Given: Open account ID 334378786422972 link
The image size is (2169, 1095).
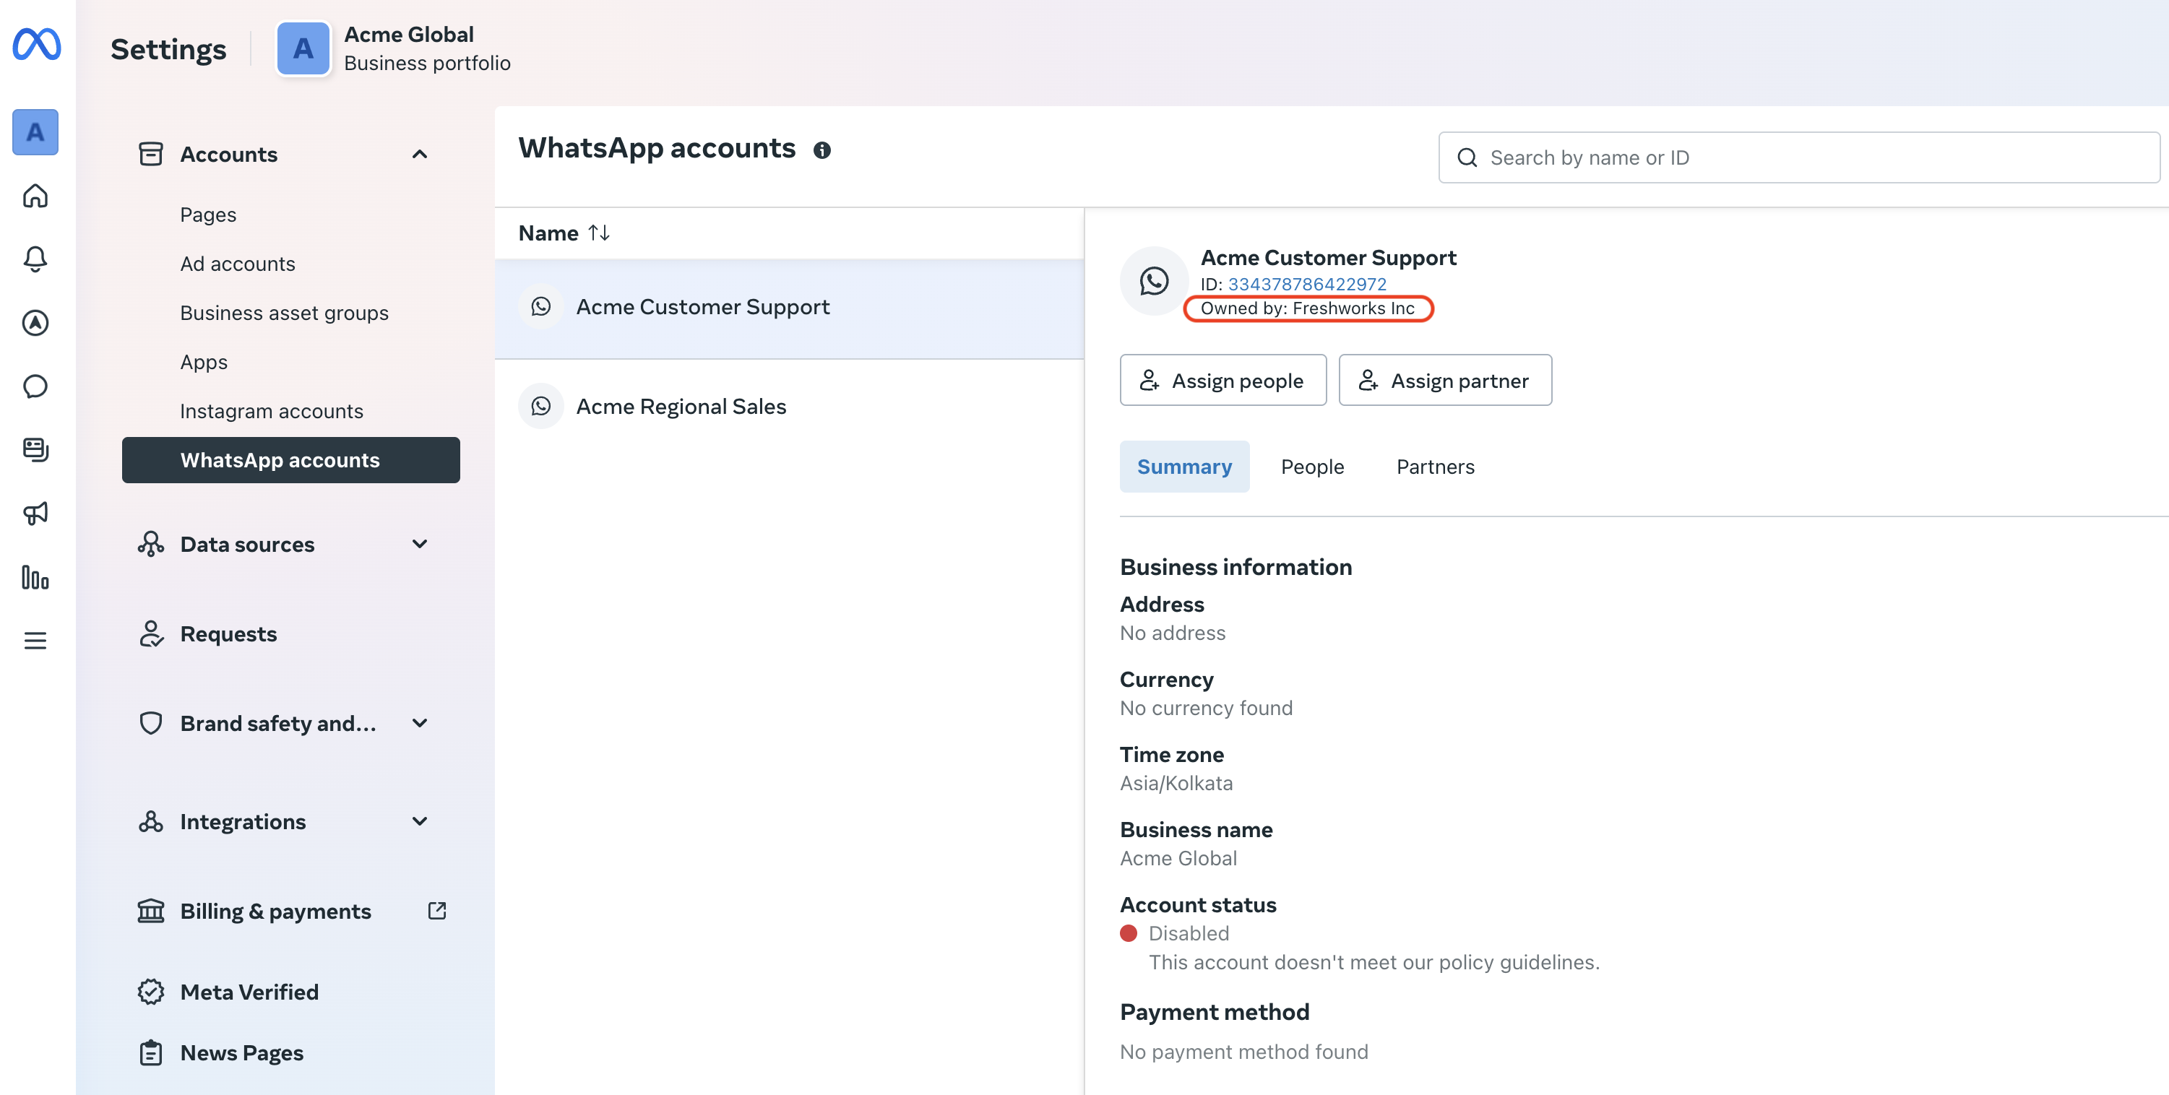Looking at the screenshot, I should click(1307, 284).
